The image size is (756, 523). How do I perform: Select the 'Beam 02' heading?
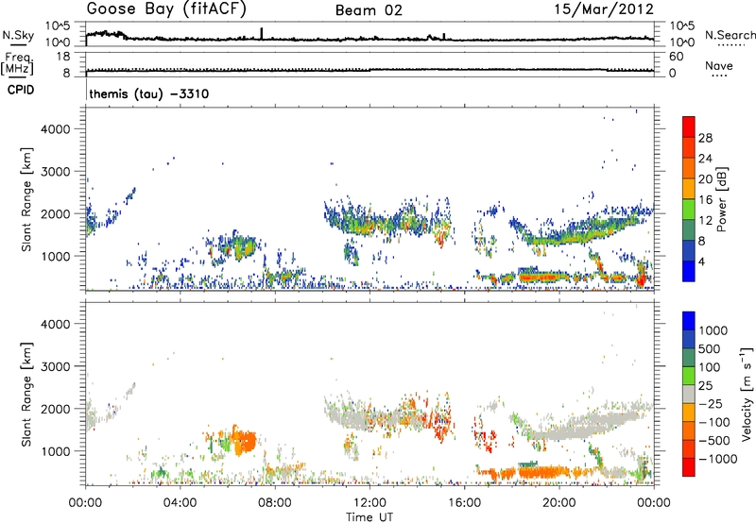pyautogui.click(x=369, y=10)
